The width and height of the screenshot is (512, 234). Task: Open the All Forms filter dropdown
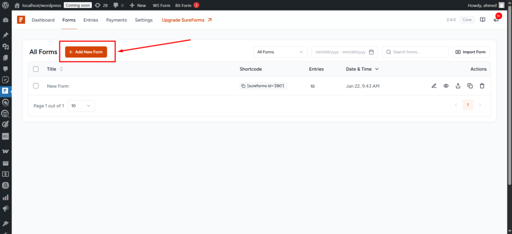point(280,52)
